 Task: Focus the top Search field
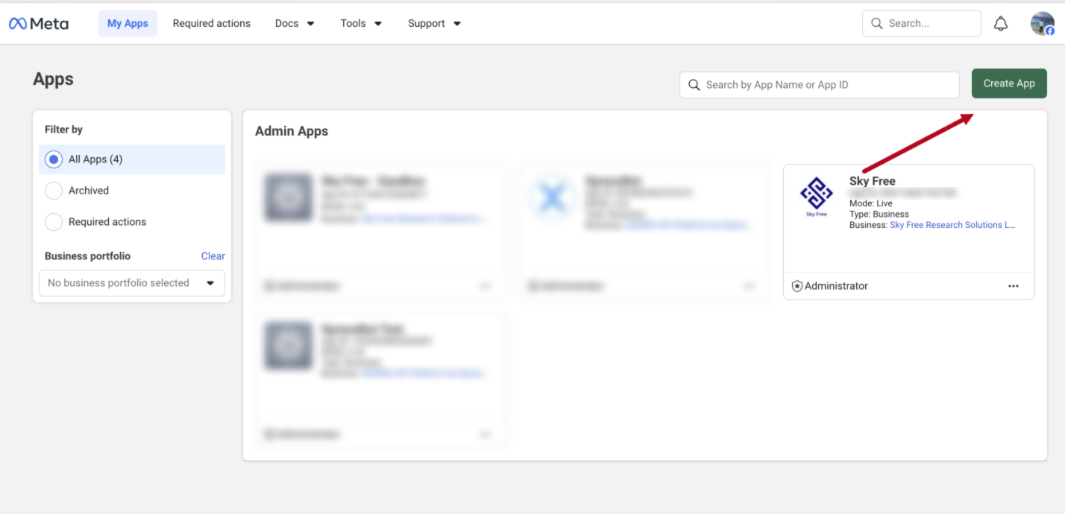pyautogui.click(x=922, y=24)
